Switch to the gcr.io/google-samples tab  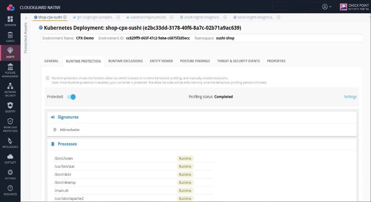[x=95, y=17]
